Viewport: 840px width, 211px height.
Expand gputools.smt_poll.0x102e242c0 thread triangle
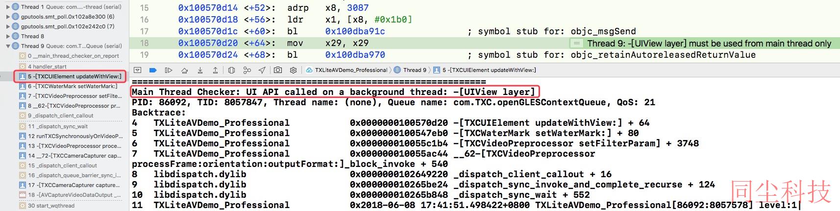(8, 26)
